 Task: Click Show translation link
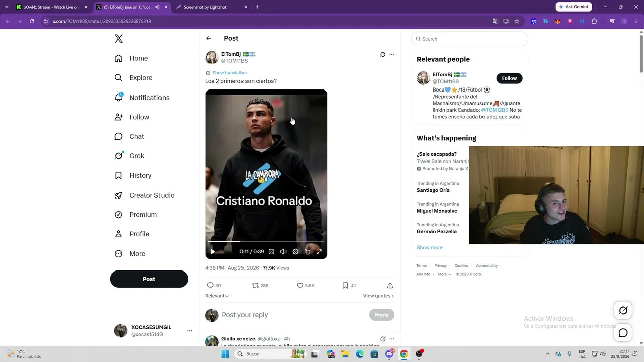tap(229, 73)
